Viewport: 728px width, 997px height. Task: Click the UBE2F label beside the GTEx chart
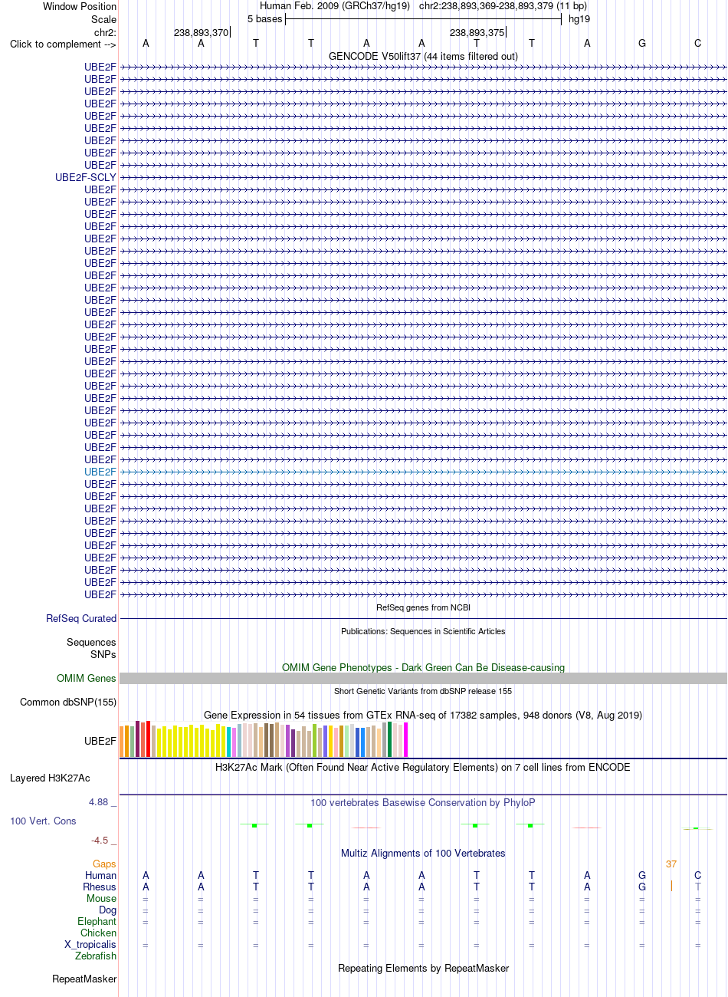(x=100, y=741)
